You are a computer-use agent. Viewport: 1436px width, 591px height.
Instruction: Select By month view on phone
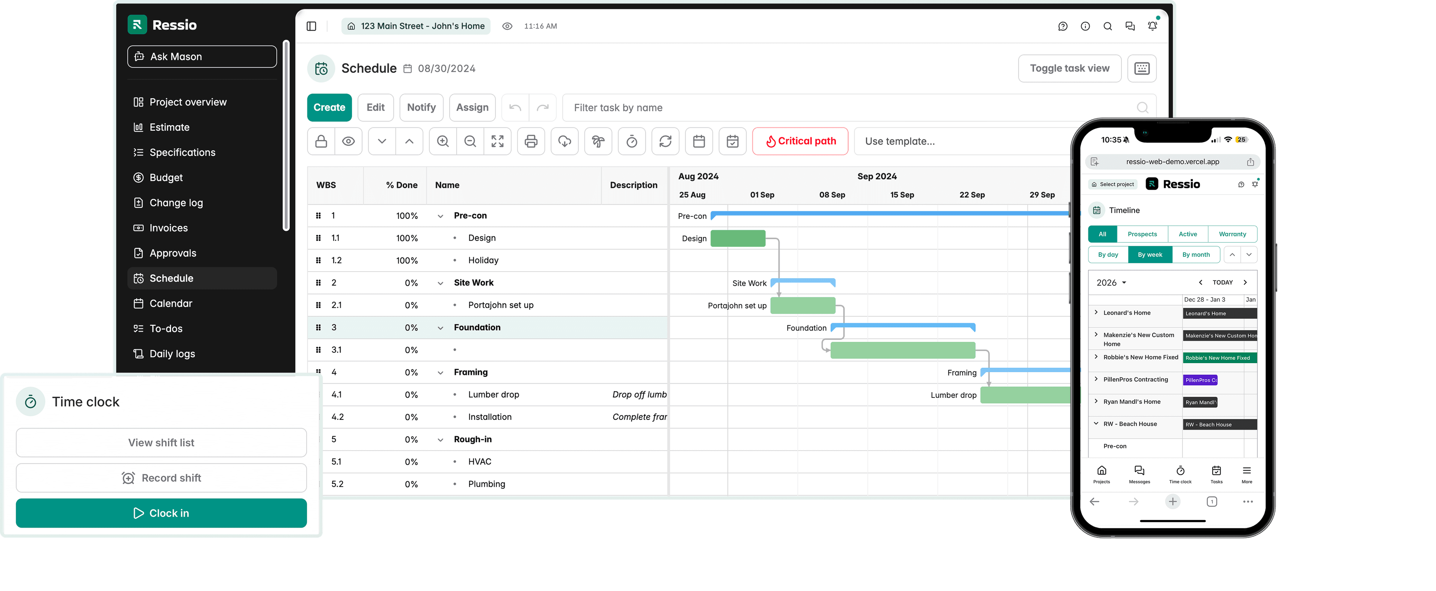point(1196,255)
